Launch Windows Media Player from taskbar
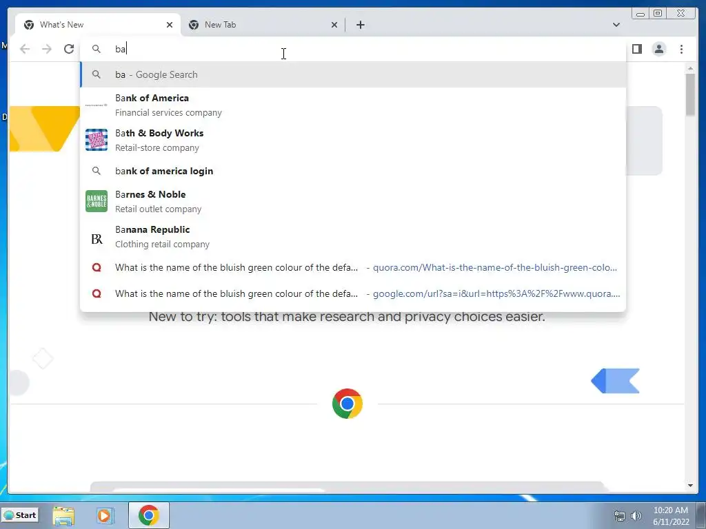706x529 pixels. point(105,515)
